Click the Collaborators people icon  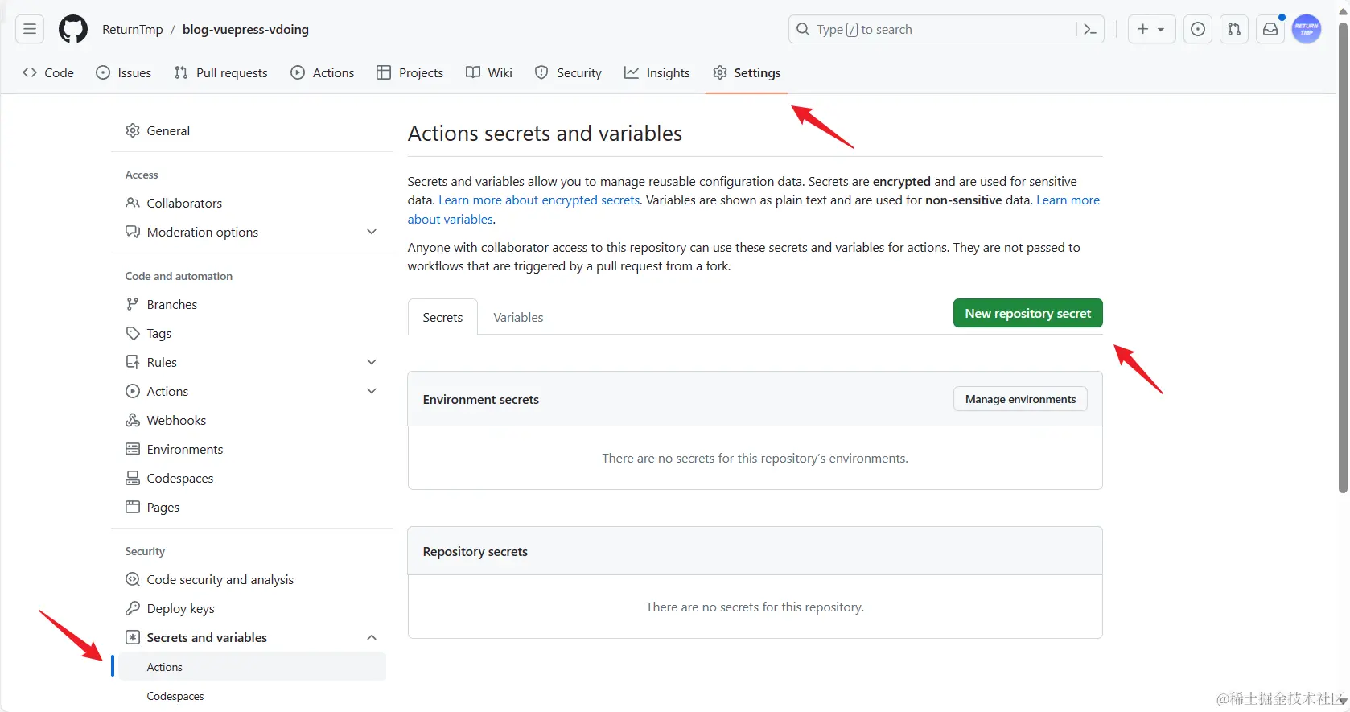[133, 203]
